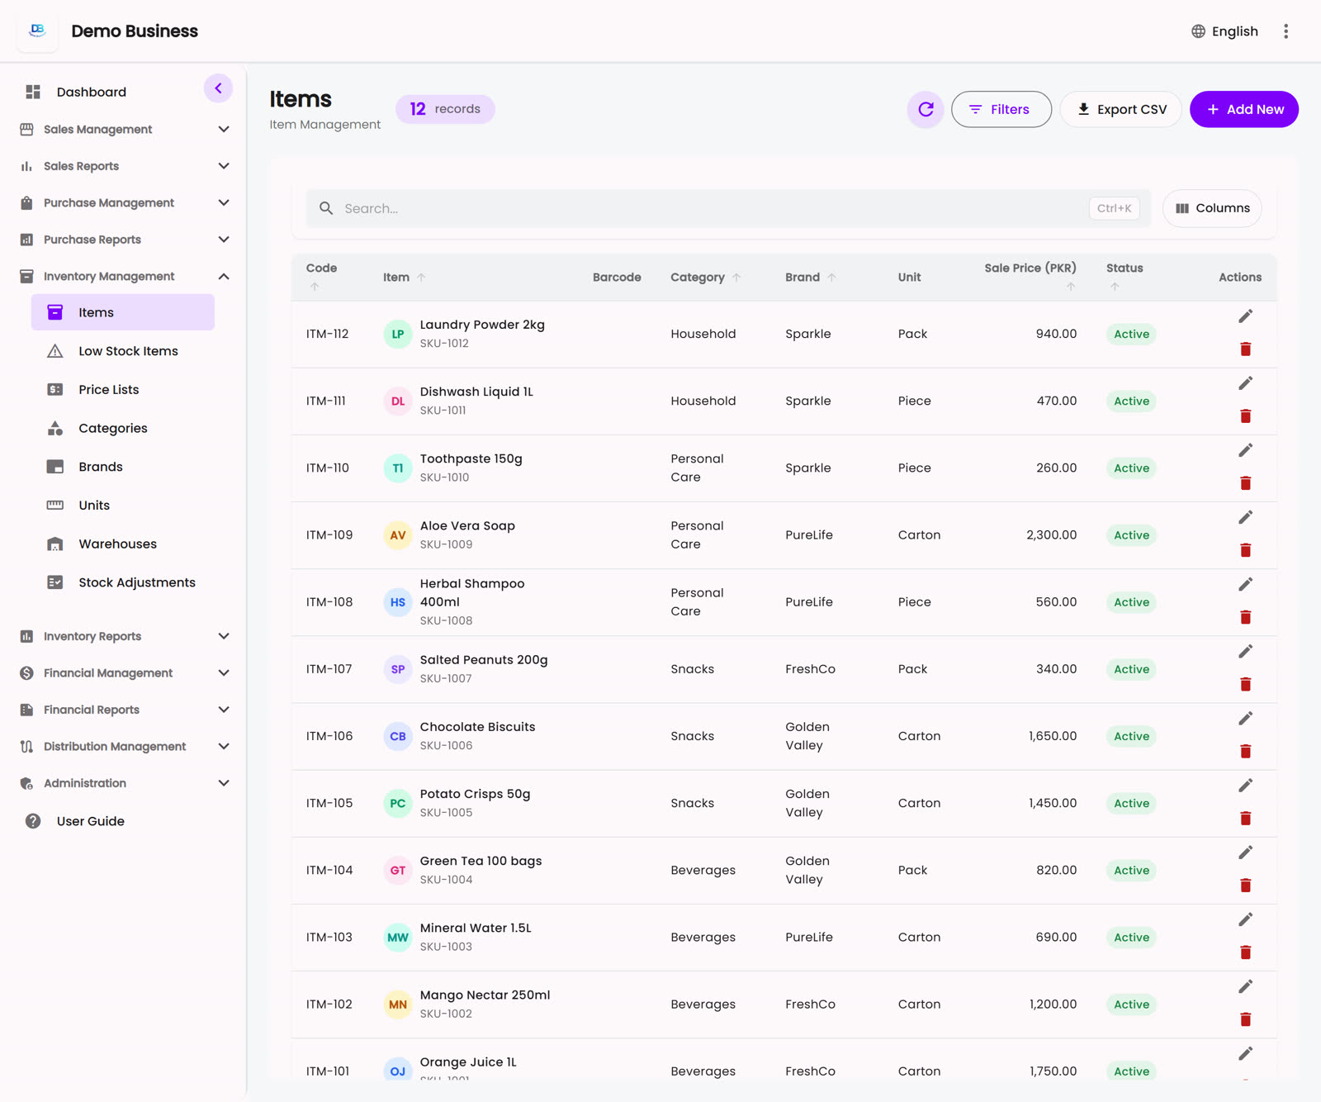Change language from English

click(1224, 31)
